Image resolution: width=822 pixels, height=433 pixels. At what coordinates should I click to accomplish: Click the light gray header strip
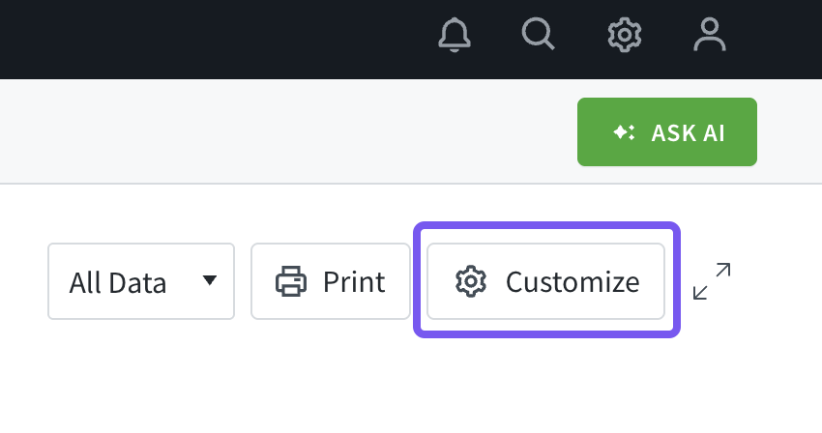[x=290, y=130]
